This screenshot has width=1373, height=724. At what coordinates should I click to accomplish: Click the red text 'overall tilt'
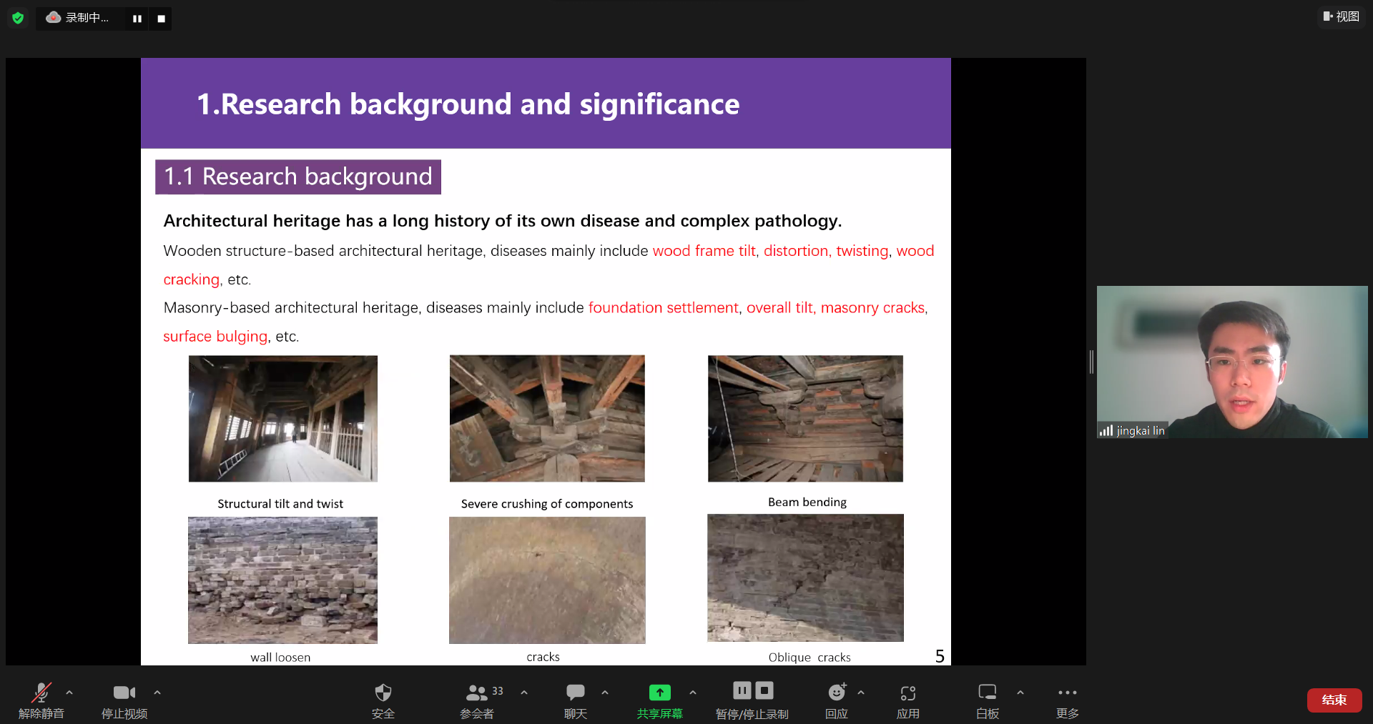[x=779, y=308]
